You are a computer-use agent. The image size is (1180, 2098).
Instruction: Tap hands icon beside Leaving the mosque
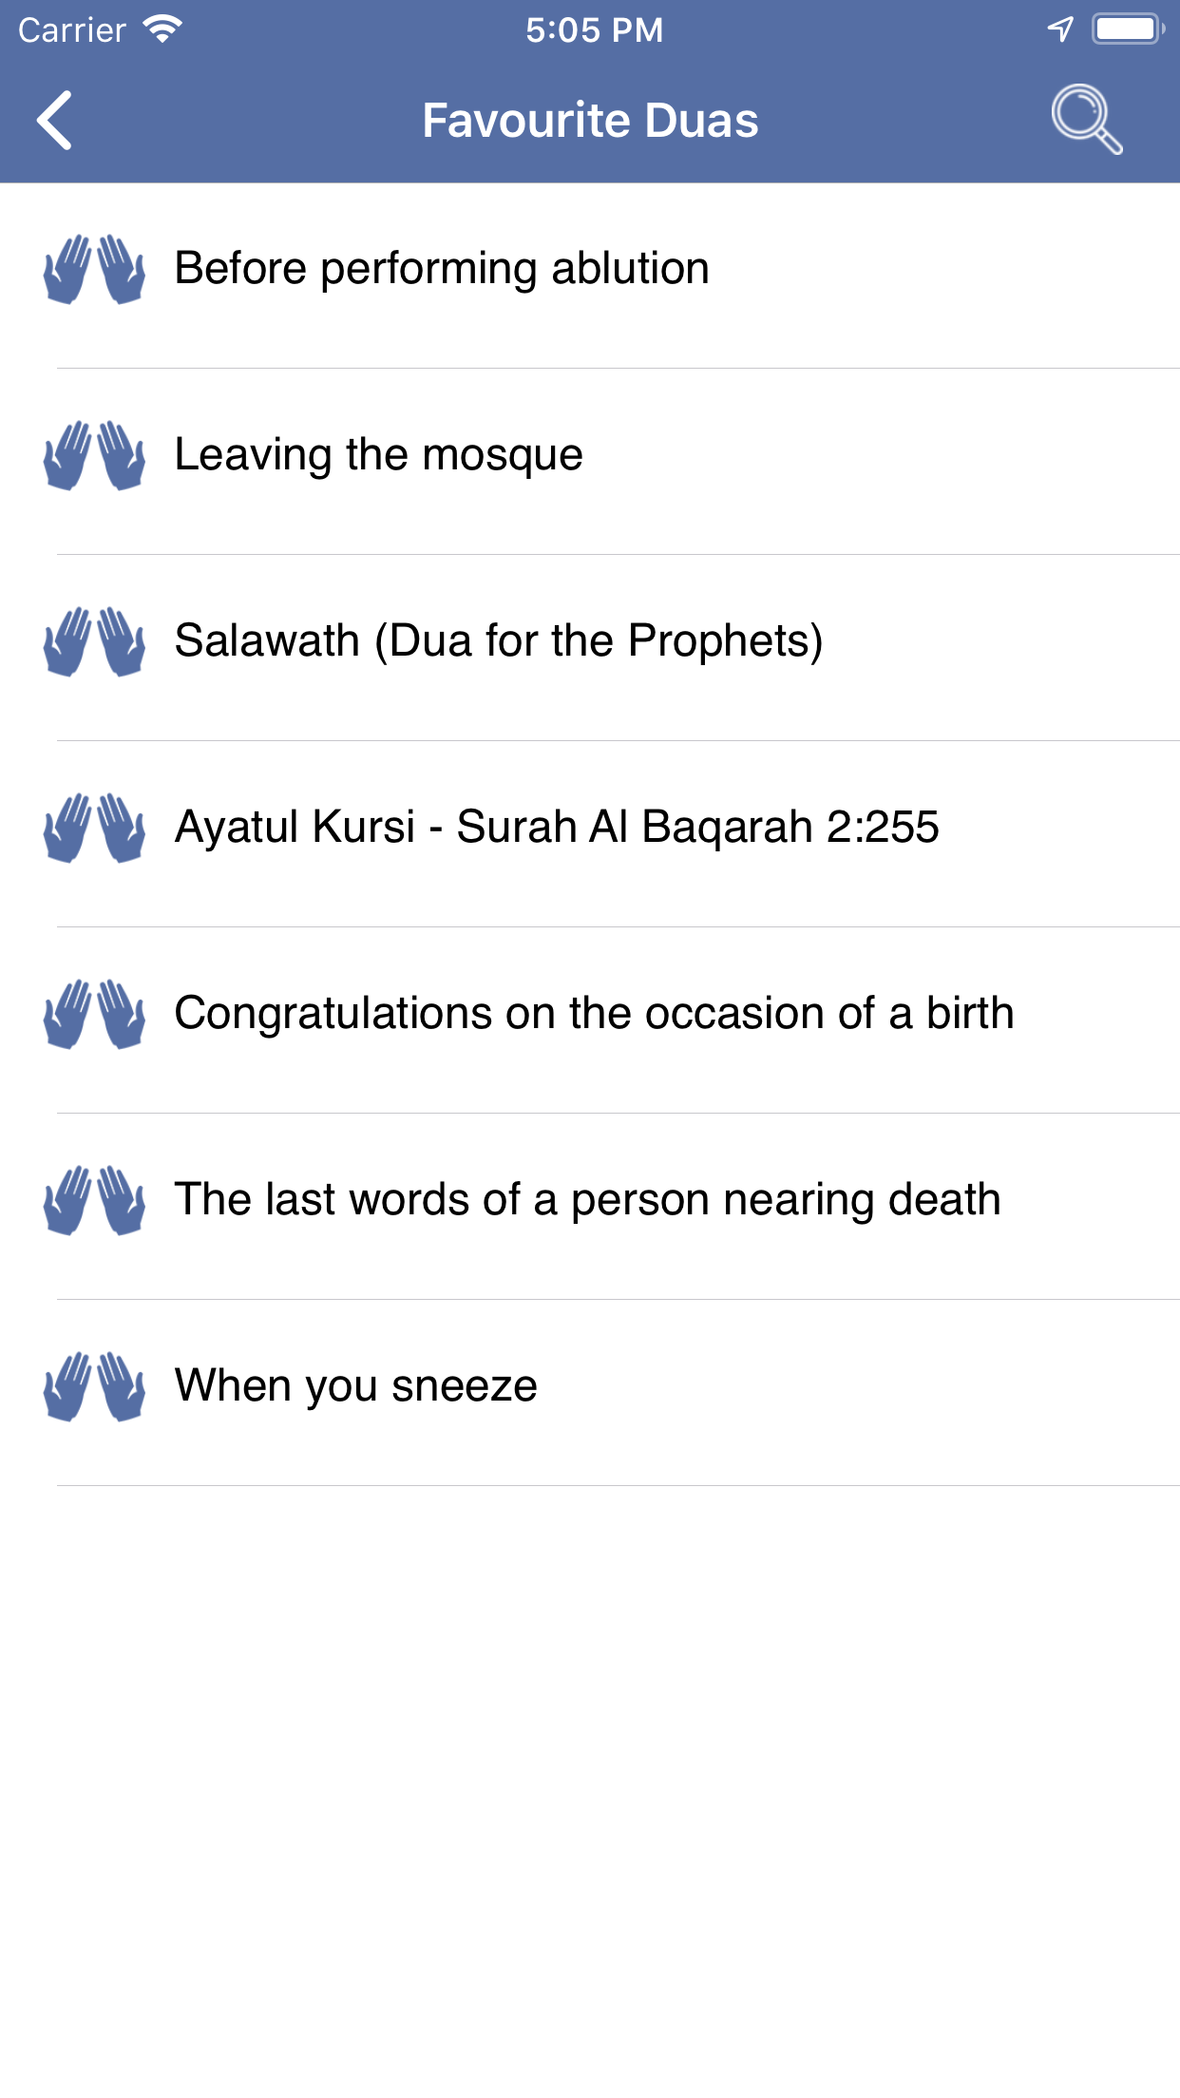tap(94, 455)
